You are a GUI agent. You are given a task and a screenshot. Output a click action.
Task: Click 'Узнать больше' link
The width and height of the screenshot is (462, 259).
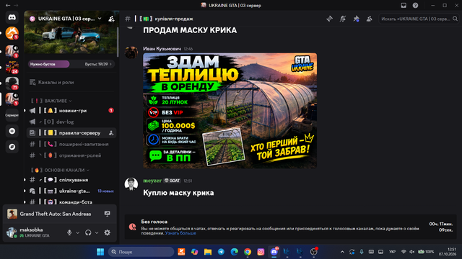[180, 233]
